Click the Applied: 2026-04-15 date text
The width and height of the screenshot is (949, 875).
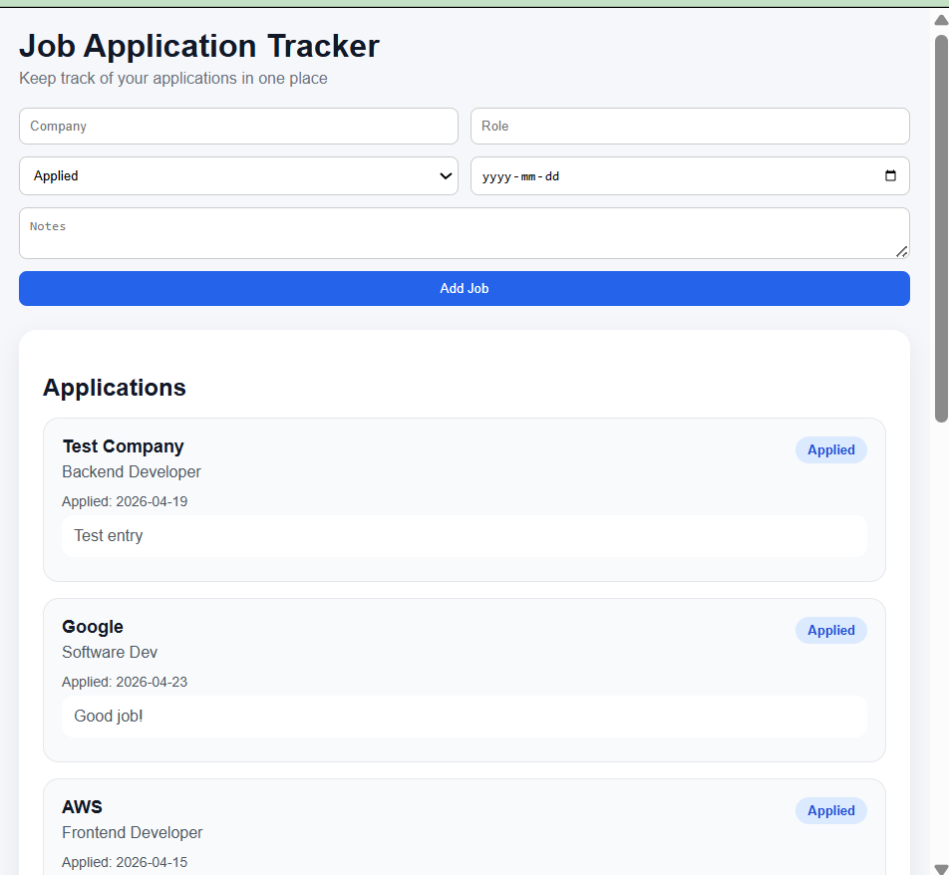125,862
